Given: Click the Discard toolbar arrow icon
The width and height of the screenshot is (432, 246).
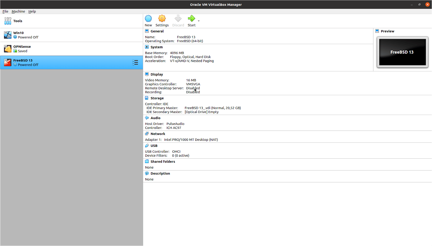Looking at the screenshot, I should pos(178,19).
